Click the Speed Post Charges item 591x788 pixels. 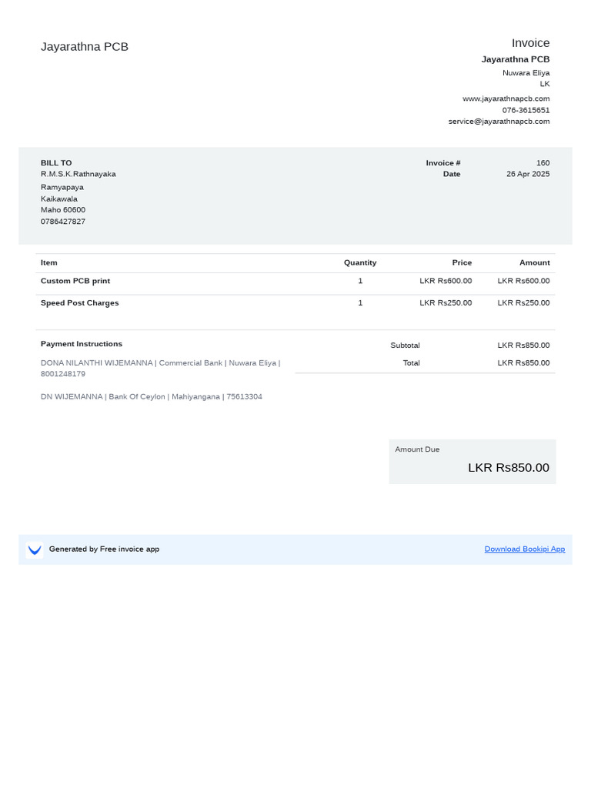[x=80, y=303]
